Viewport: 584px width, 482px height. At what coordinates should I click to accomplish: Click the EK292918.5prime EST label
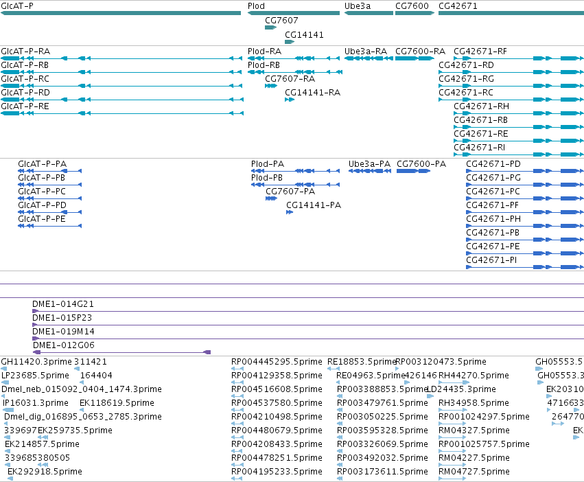45,472
